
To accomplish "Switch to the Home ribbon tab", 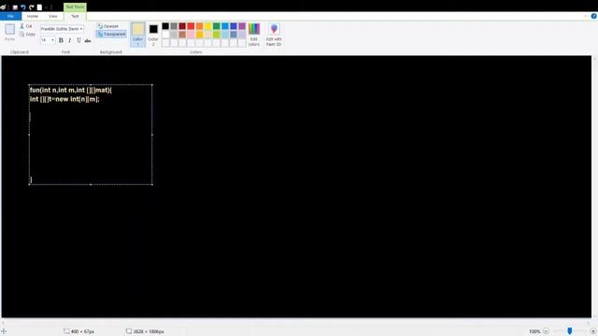I will click(x=33, y=16).
